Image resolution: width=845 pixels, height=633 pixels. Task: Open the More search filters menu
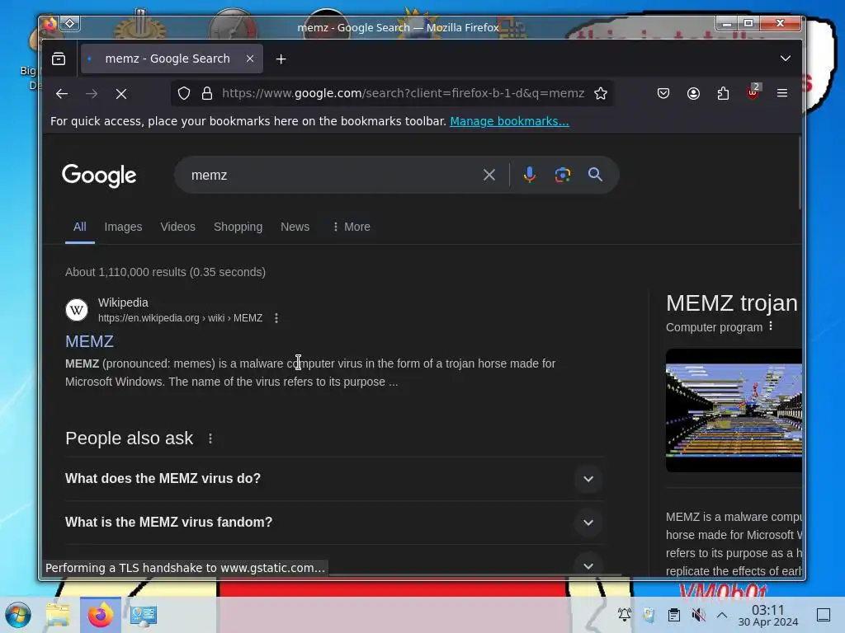352,227
